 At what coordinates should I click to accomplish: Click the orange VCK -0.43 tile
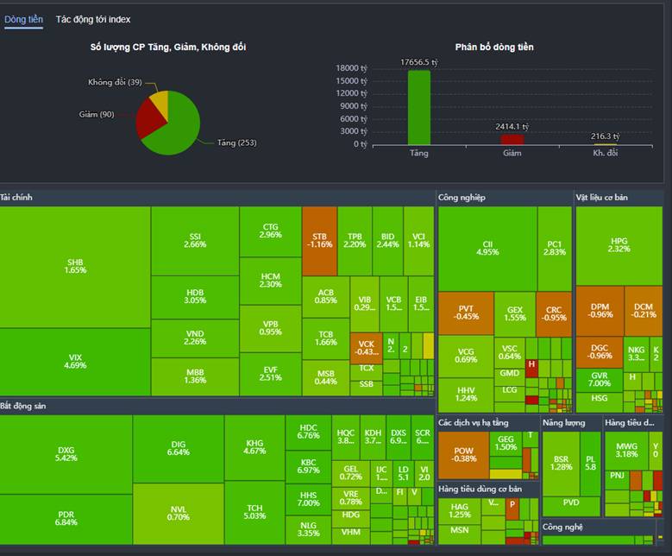(367, 348)
